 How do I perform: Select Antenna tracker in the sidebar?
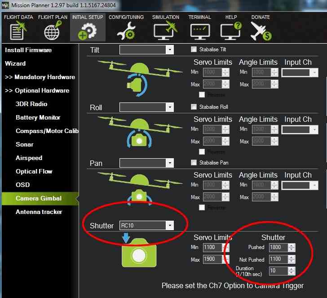39,212
